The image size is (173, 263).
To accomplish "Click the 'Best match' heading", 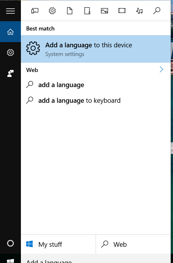I will [x=40, y=28].
